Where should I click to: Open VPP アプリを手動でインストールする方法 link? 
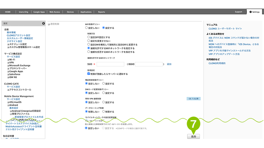[x=230, y=51]
